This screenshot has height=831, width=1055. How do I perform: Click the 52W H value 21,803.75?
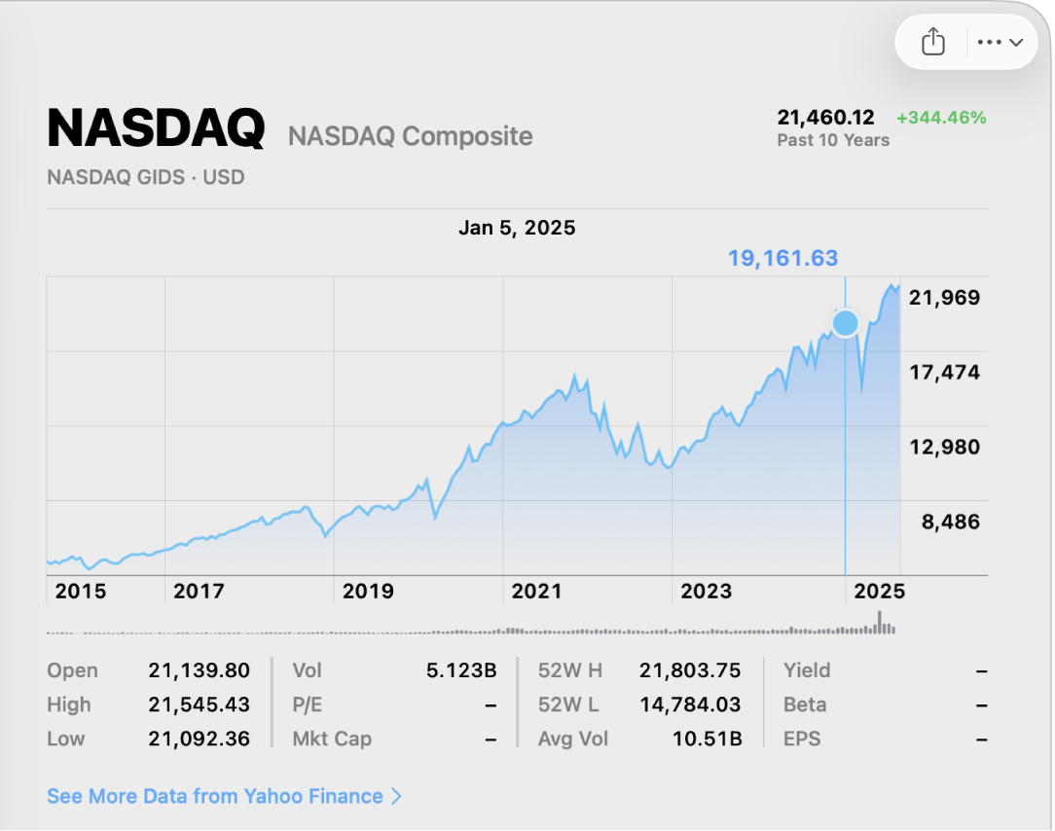688,669
